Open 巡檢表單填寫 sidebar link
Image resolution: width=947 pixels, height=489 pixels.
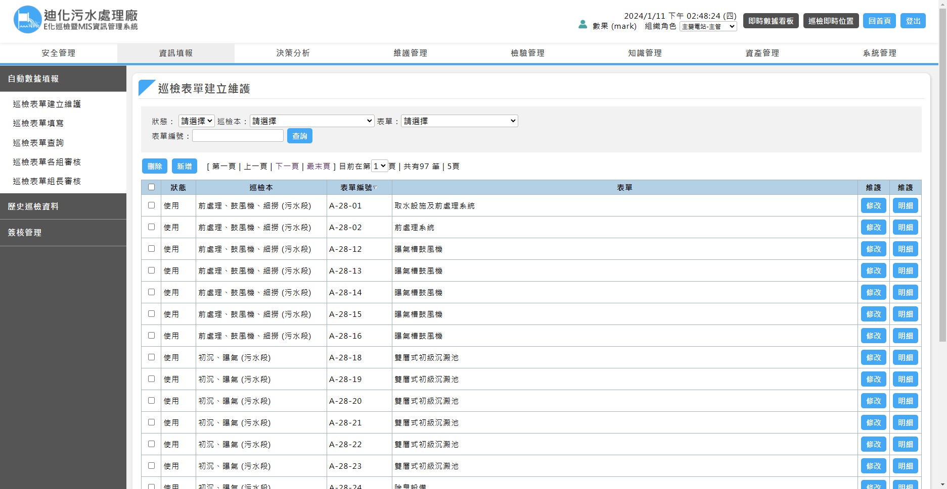pyautogui.click(x=38, y=123)
